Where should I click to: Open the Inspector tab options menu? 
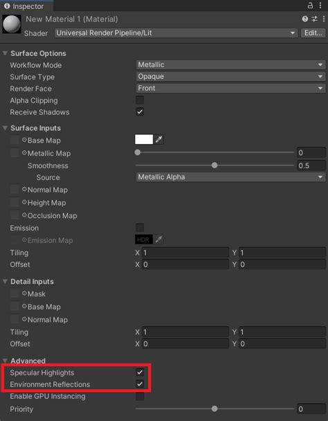[x=320, y=6]
